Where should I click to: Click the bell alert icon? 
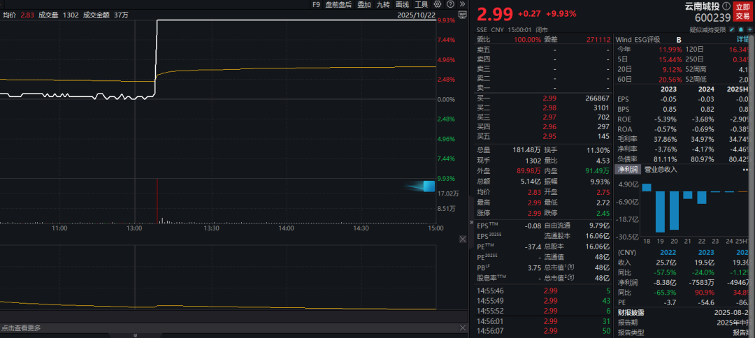[x=741, y=30]
